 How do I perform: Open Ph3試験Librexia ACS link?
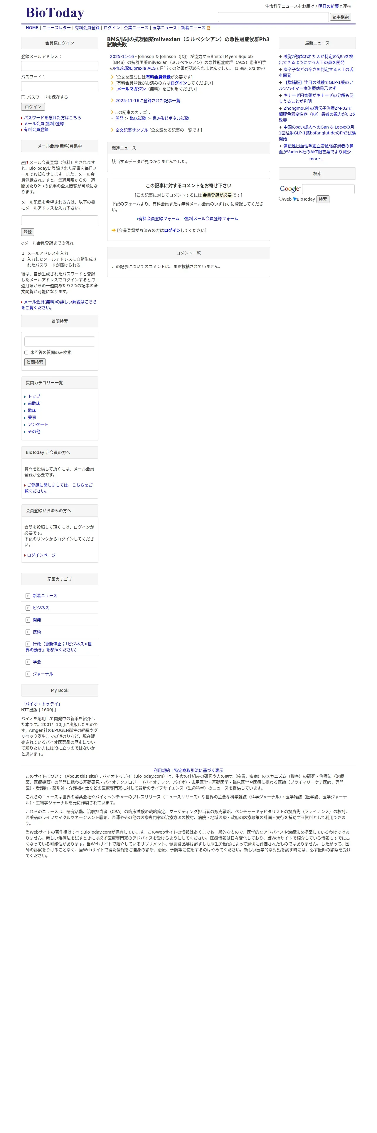pos(135,69)
